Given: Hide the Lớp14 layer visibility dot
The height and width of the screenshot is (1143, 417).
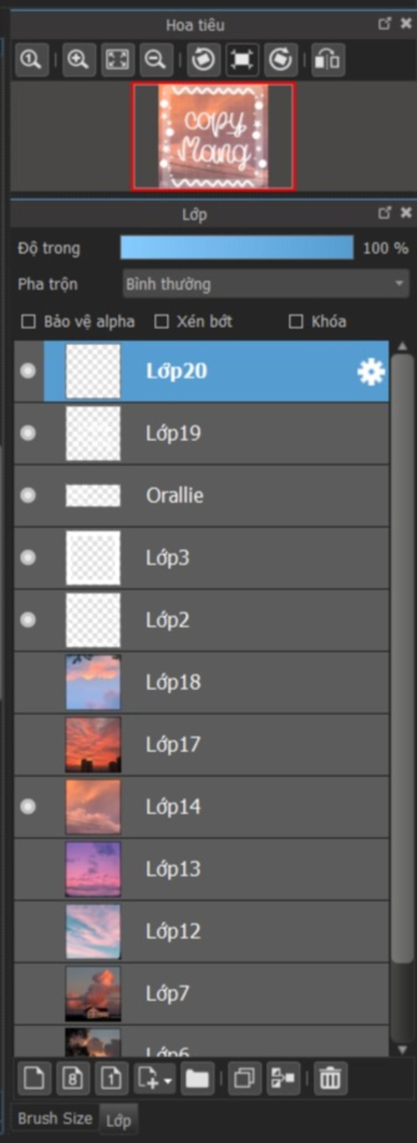Looking at the screenshot, I should [x=28, y=807].
